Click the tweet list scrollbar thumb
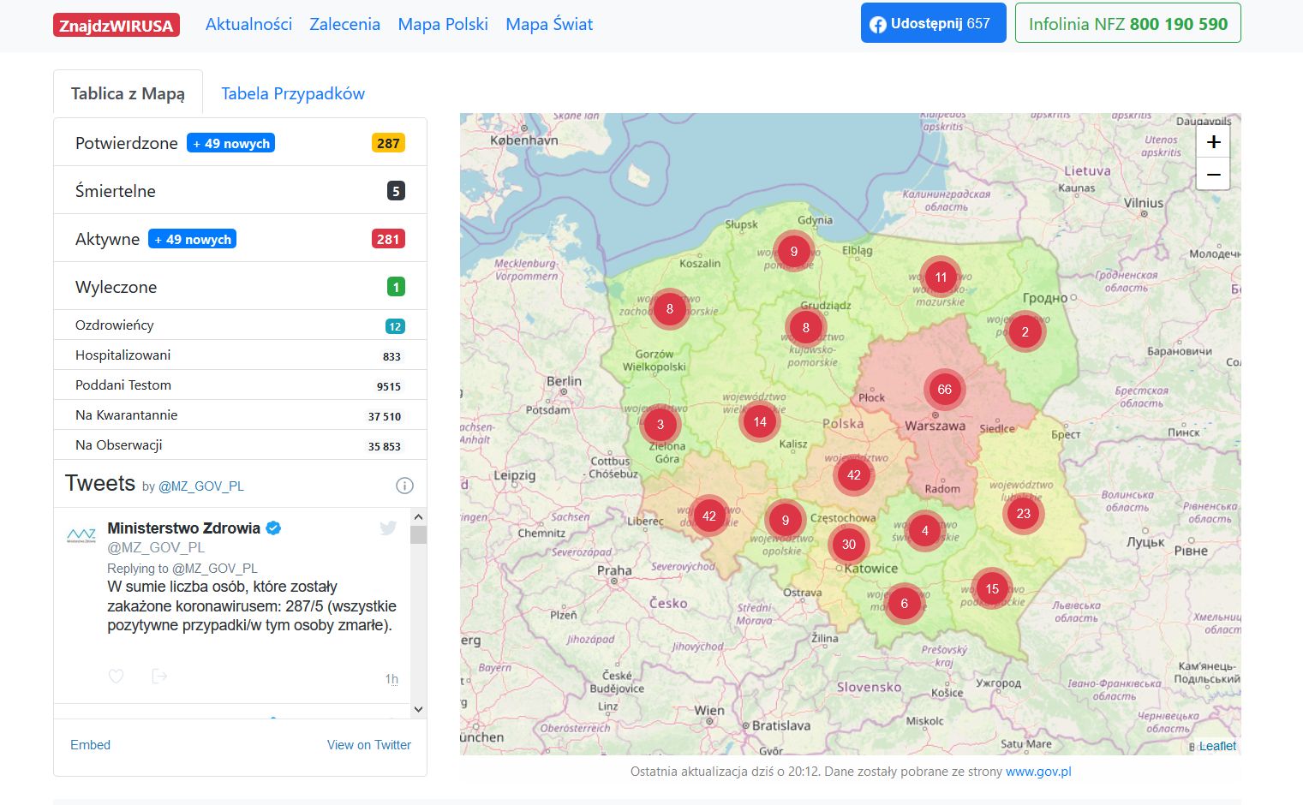Image resolution: width=1303 pixels, height=805 pixels. coord(418,535)
